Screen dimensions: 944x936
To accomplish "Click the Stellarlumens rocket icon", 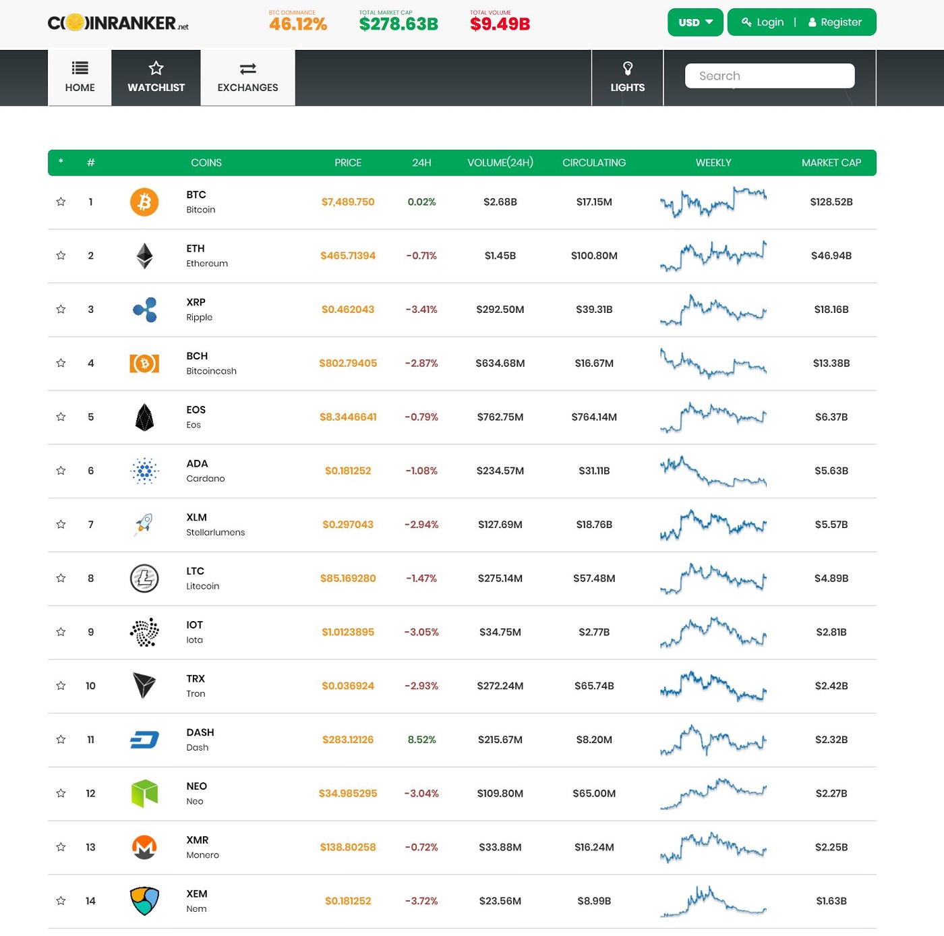I will click(144, 525).
